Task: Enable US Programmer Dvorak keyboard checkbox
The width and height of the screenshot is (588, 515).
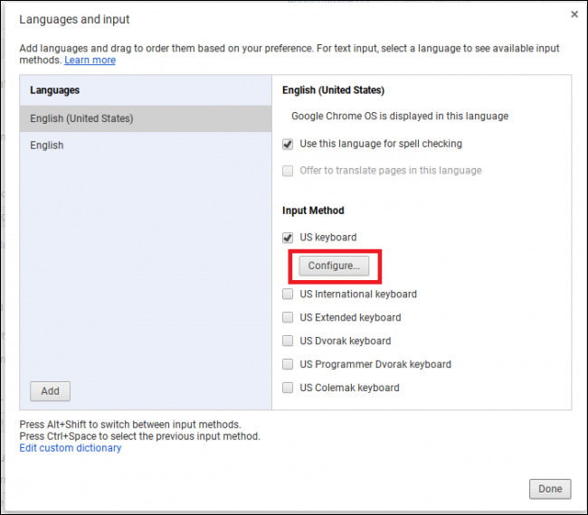Action: pos(288,364)
